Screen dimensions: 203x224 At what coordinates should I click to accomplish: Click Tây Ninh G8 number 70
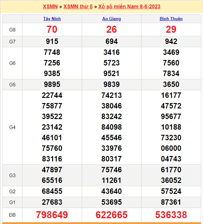52,30
